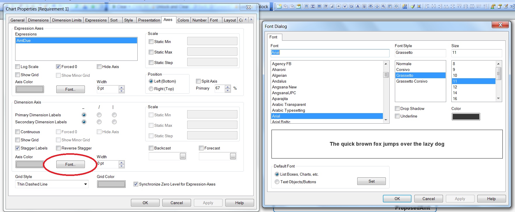Open the Grid Style dropdown
This screenshot has width=515, height=212.
[85, 184]
